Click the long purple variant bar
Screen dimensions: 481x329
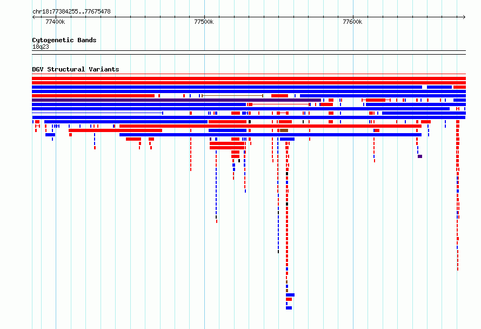click(x=176, y=100)
